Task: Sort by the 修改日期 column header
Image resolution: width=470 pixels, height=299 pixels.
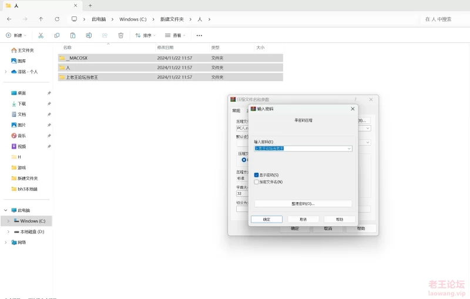Action: pos(166,48)
